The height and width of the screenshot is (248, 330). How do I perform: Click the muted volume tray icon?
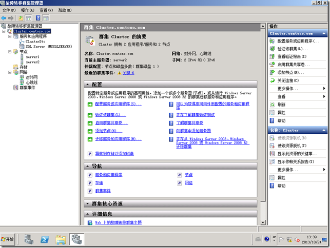[297, 240]
